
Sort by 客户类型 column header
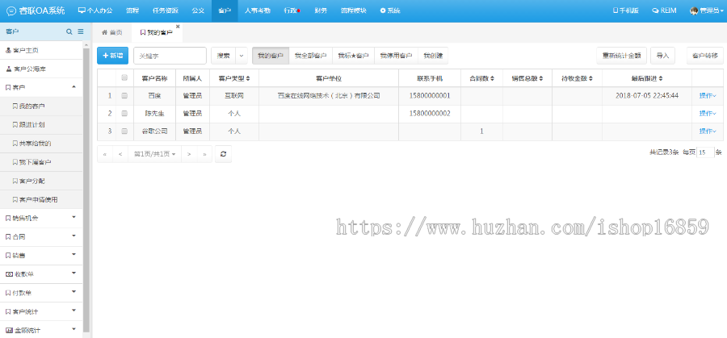click(x=234, y=78)
